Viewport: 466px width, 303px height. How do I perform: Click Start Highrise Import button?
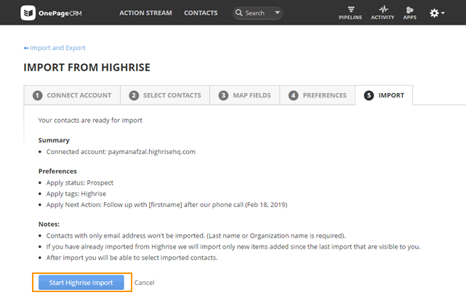pos(81,283)
